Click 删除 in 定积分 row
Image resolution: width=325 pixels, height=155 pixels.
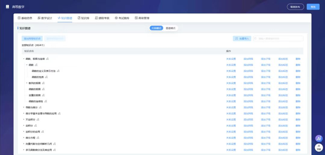(x=298, y=126)
